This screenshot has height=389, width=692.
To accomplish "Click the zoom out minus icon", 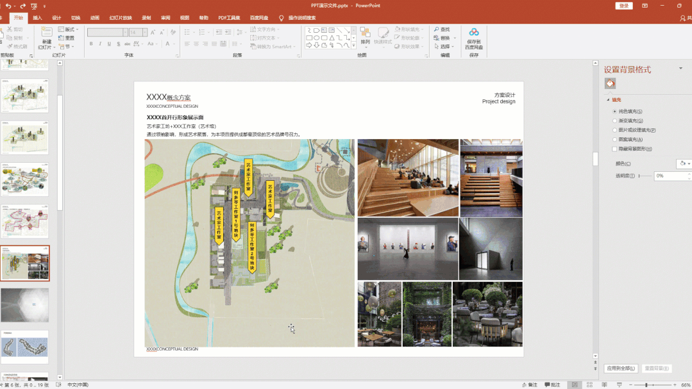I will pos(630,385).
